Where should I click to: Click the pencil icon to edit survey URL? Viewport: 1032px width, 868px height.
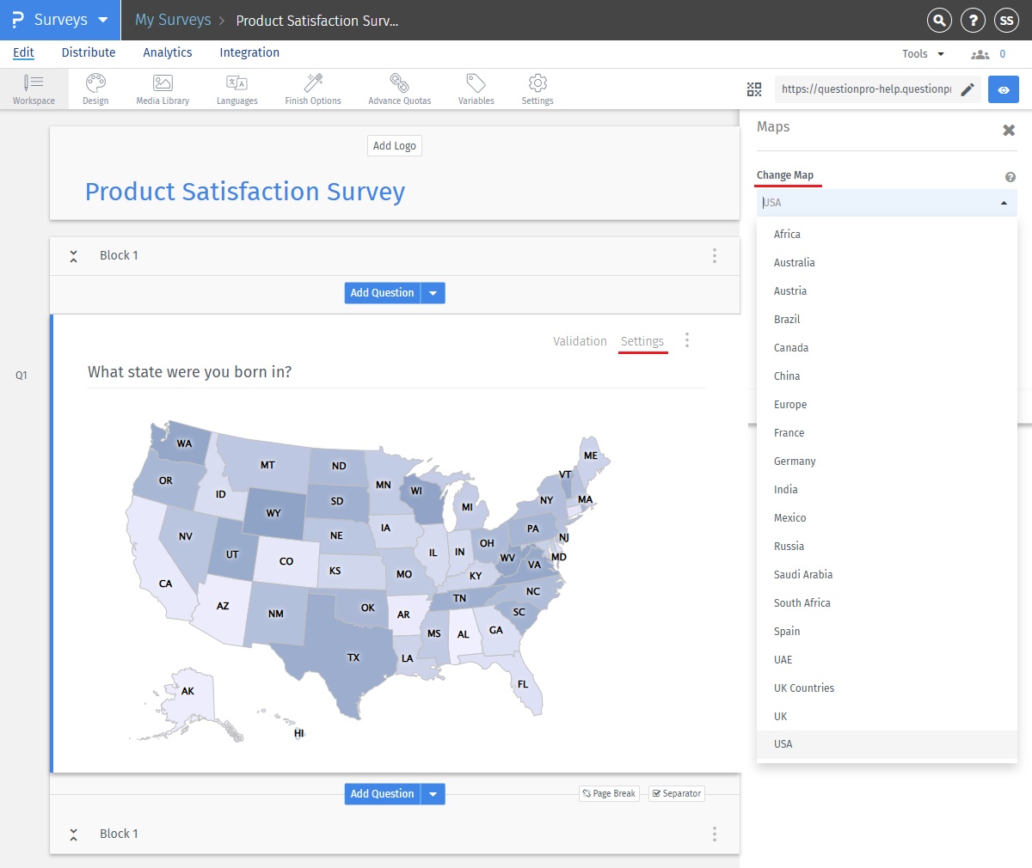coord(967,89)
